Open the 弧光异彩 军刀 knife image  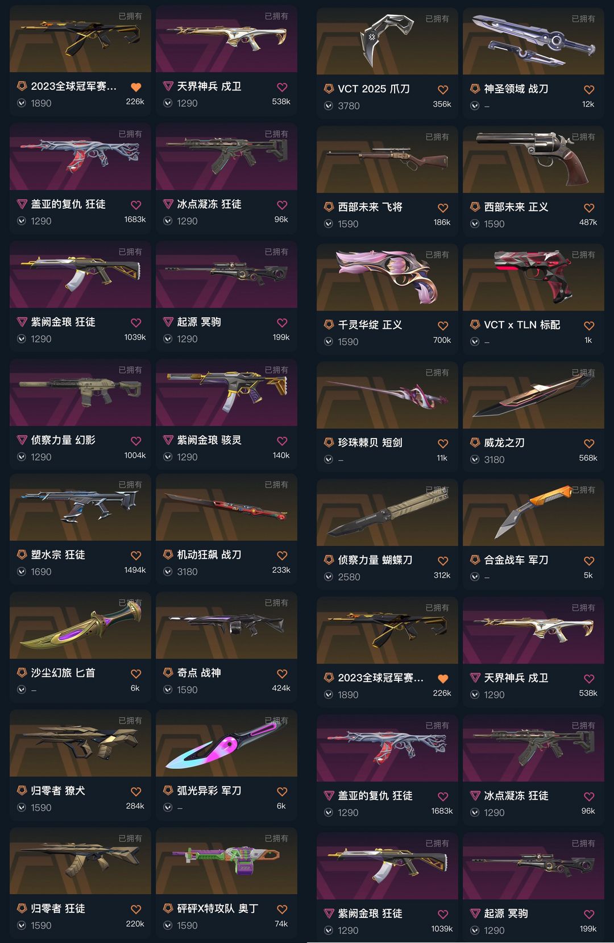(x=226, y=743)
